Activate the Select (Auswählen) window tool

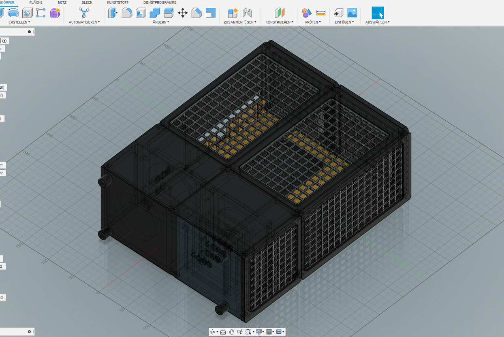click(378, 13)
